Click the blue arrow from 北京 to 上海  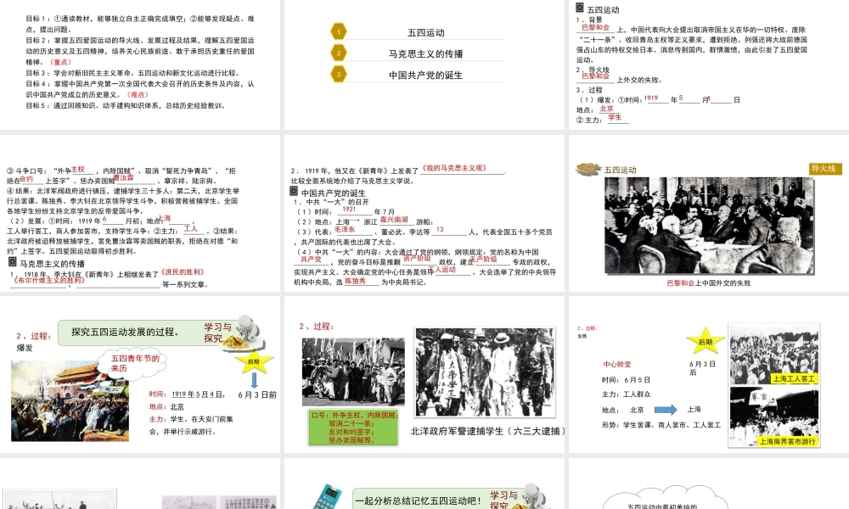coord(666,410)
